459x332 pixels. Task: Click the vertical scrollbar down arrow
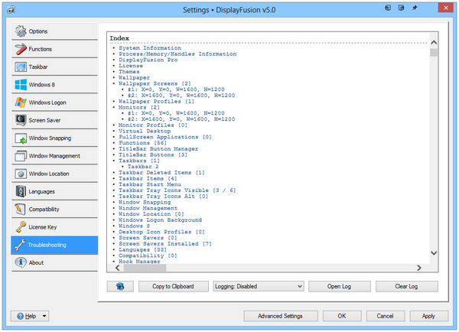(x=434, y=253)
